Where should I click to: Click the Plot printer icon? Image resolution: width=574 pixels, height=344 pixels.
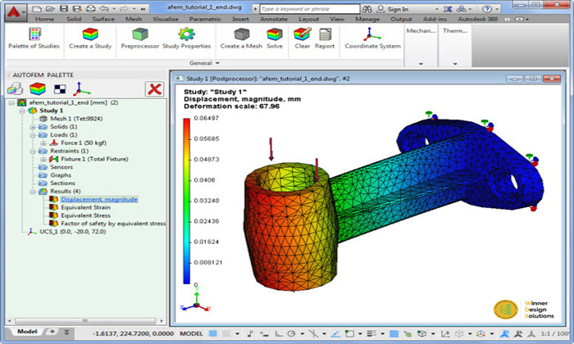(90, 8)
